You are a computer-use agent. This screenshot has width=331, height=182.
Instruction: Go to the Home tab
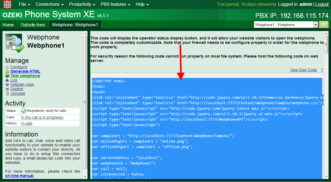8,25
